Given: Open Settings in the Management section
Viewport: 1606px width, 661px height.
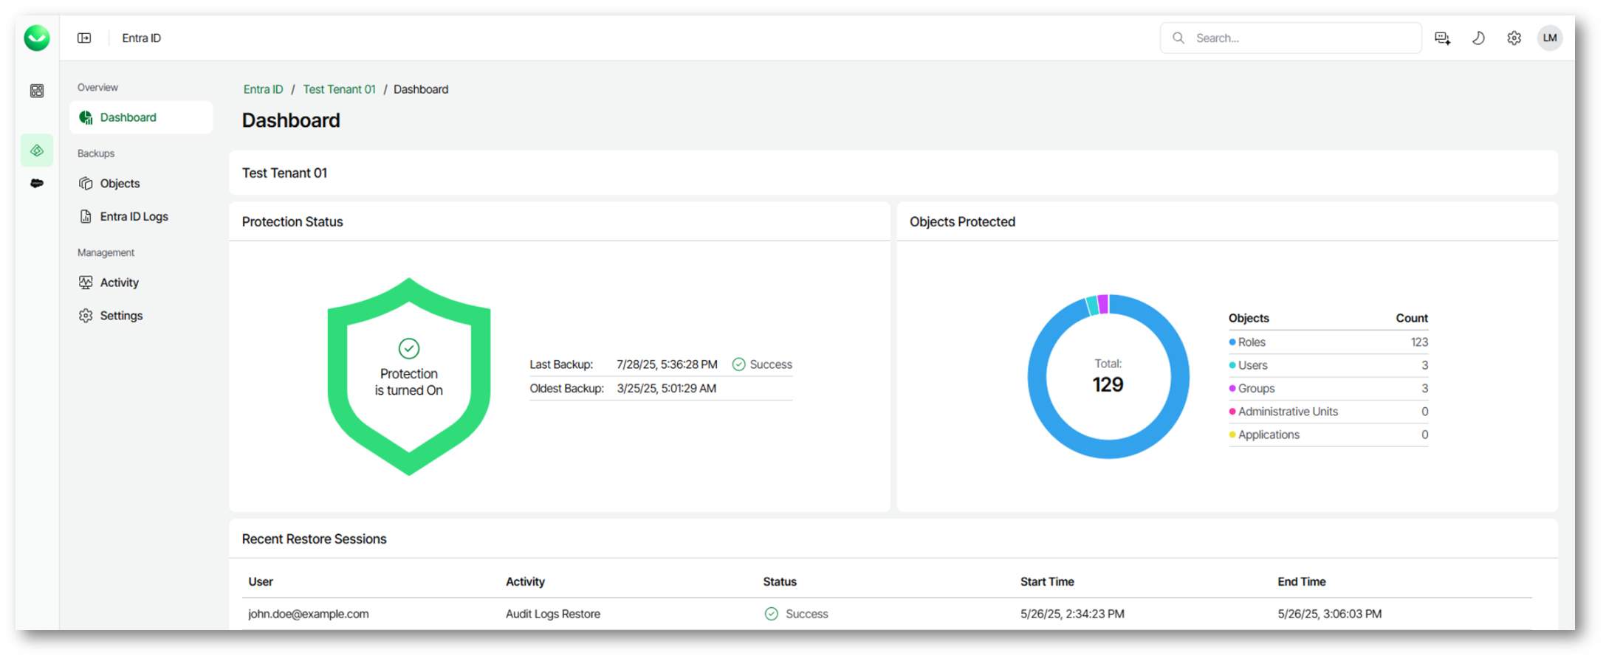Looking at the screenshot, I should coord(121,316).
